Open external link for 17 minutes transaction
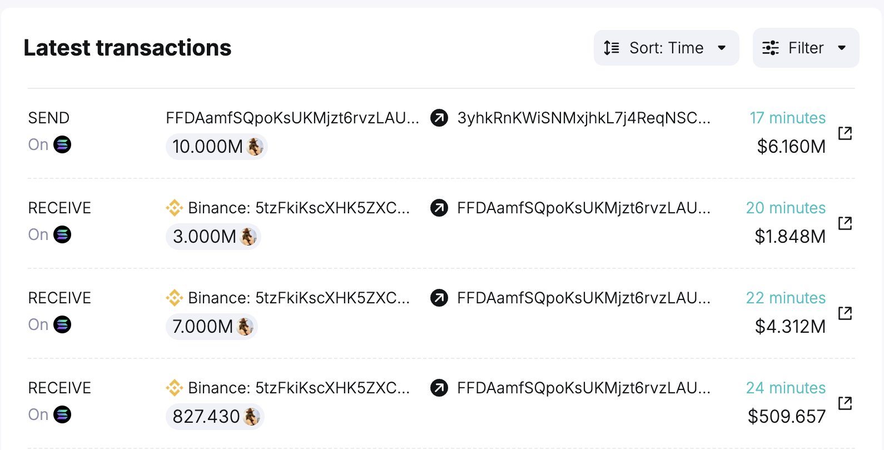The height and width of the screenshot is (450, 884). point(845,133)
